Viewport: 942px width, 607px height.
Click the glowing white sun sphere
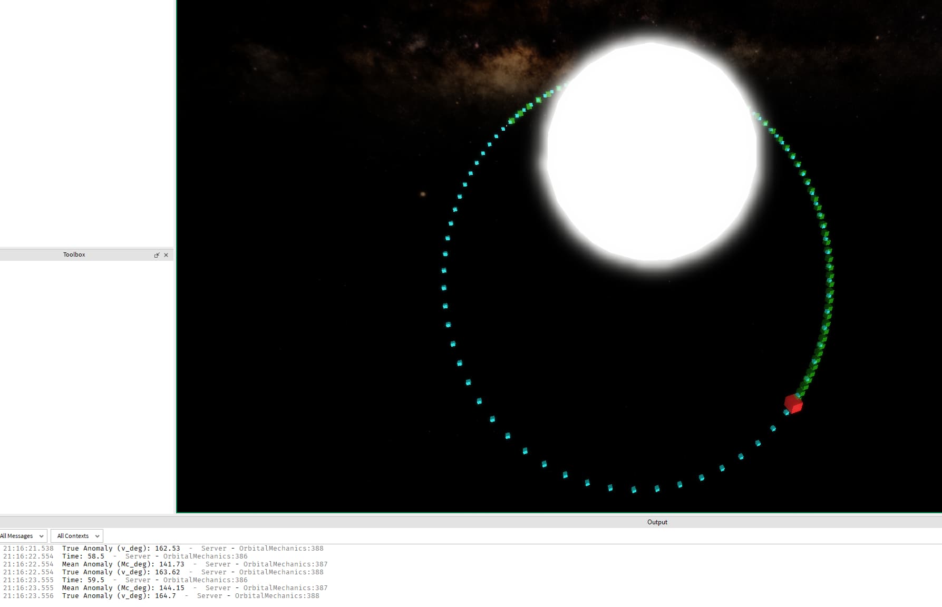(652, 151)
